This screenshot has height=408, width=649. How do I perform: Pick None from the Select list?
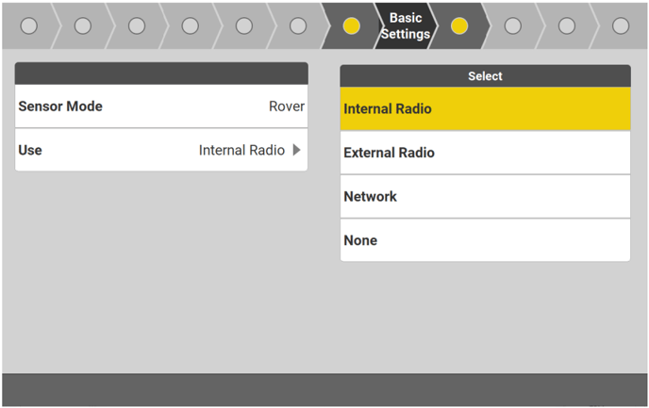tap(485, 240)
